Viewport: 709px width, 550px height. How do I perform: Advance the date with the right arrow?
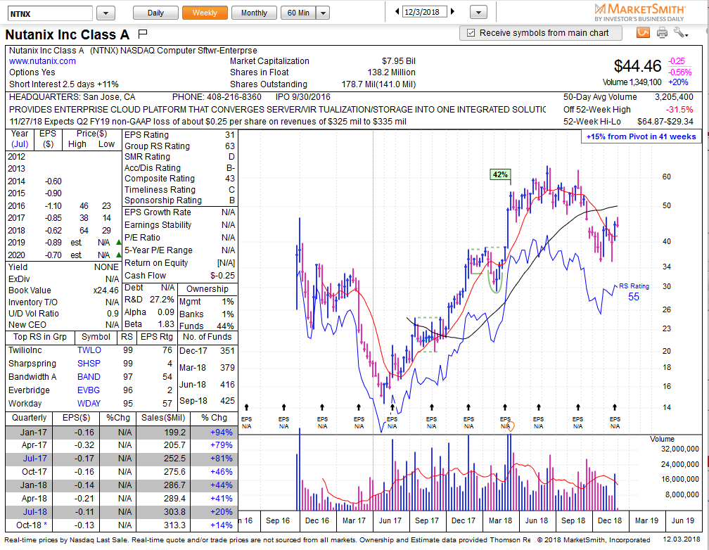453,12
